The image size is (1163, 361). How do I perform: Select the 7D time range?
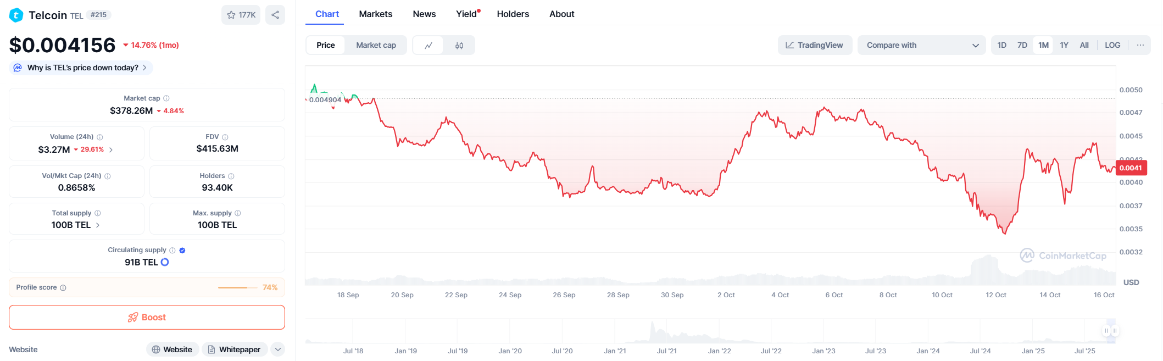pyautogui.click(x=1022, y=46)
